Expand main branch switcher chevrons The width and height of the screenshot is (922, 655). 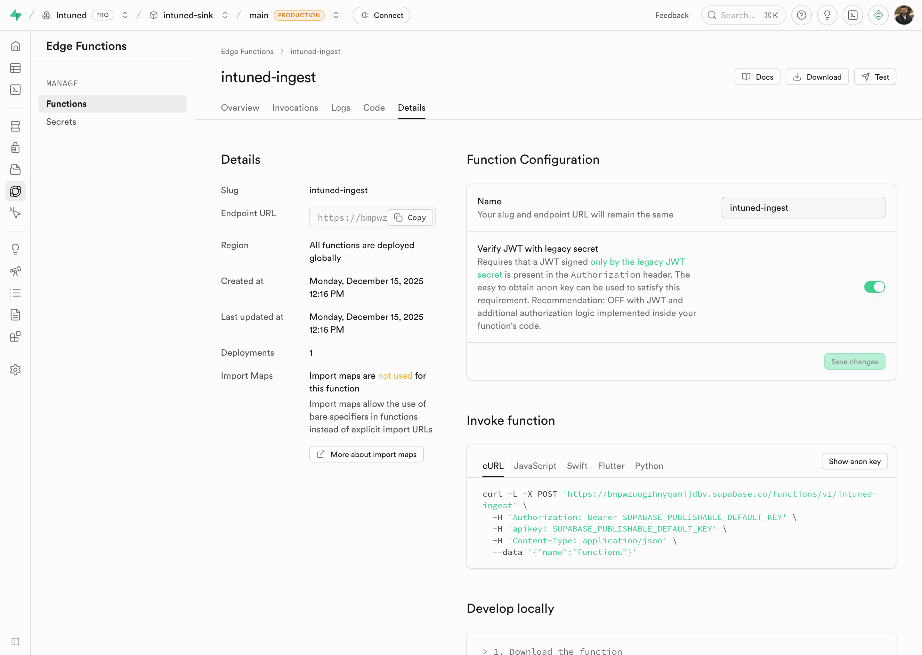click(336, 15)
